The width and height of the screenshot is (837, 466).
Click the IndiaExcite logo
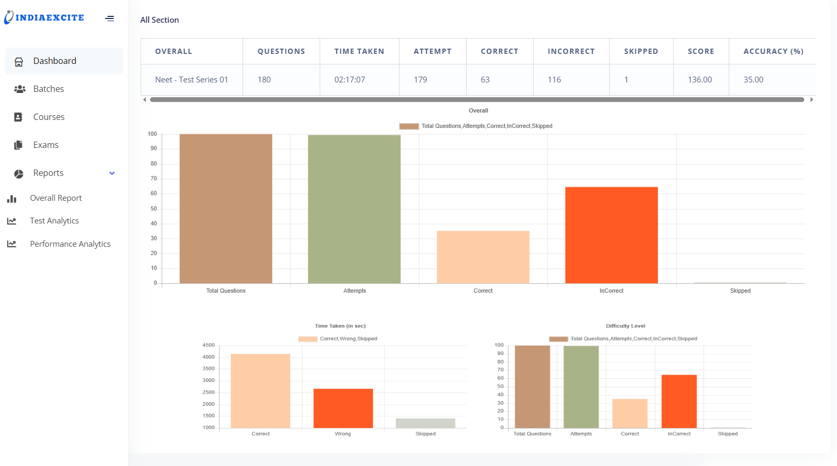click(44, 18)
